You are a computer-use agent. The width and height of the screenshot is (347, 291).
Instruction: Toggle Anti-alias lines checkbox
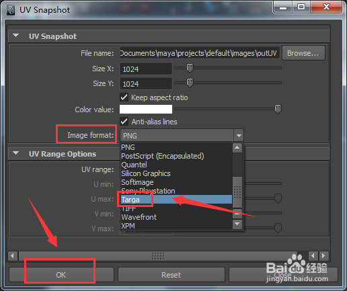124,122
